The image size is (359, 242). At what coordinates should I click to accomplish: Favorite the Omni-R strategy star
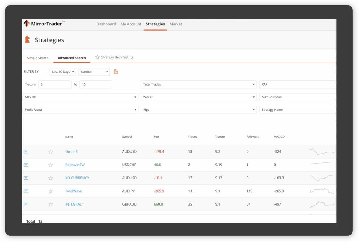(x=51, y=152)
